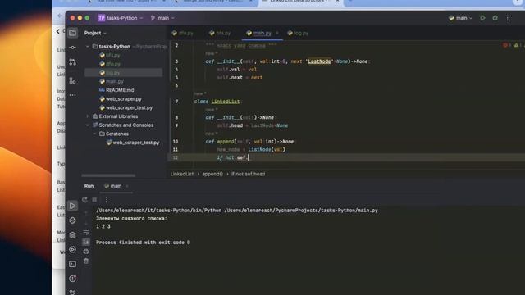The image size is (525, 295).
Task: Select main.py in project tree
Action: [115, 81]
